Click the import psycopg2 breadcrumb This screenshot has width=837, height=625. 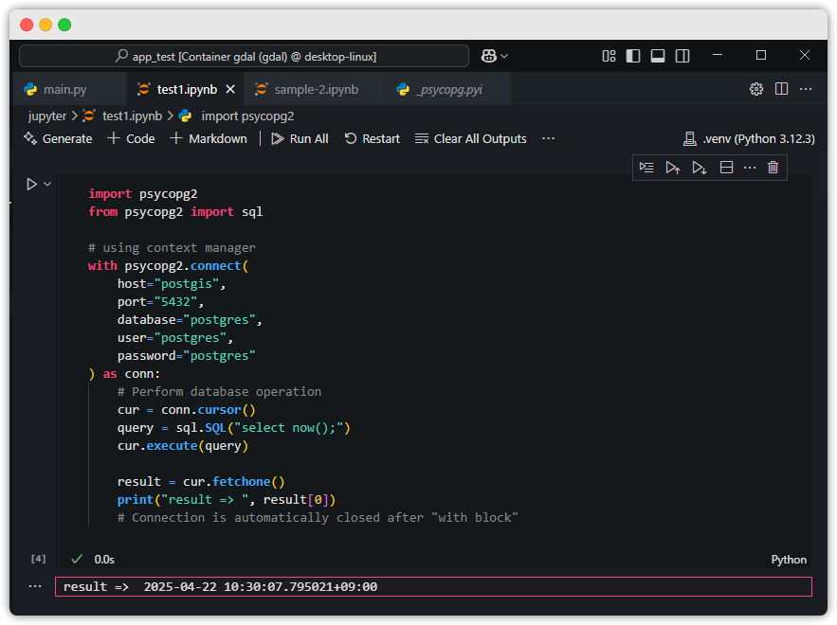point(247,116)
